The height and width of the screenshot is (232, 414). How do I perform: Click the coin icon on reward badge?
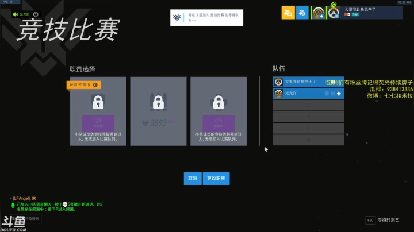[95, 85]
